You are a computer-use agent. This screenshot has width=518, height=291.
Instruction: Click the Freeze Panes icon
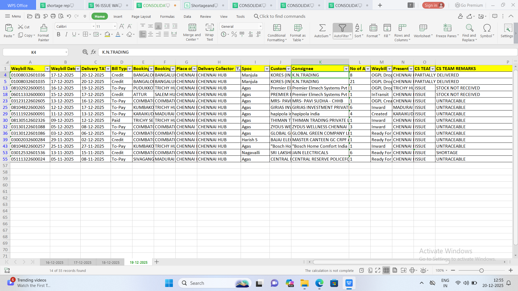(x=447, y=28)
